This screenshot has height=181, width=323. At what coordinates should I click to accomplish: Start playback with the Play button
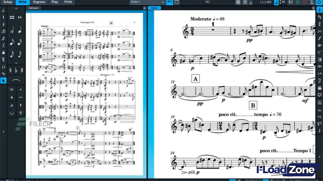pyautogui.click(x=298, y=3)
